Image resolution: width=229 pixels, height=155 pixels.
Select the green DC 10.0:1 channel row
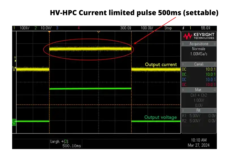(199, 74)
